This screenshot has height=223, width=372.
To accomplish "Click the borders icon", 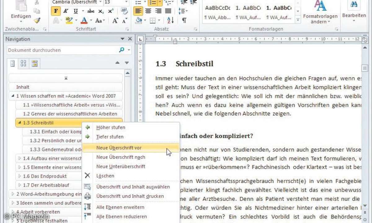I will coord(153,21).
